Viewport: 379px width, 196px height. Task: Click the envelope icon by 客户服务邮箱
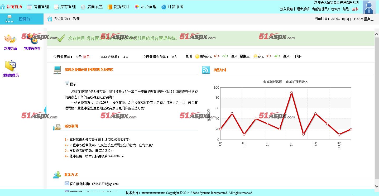tap(67, 183)
